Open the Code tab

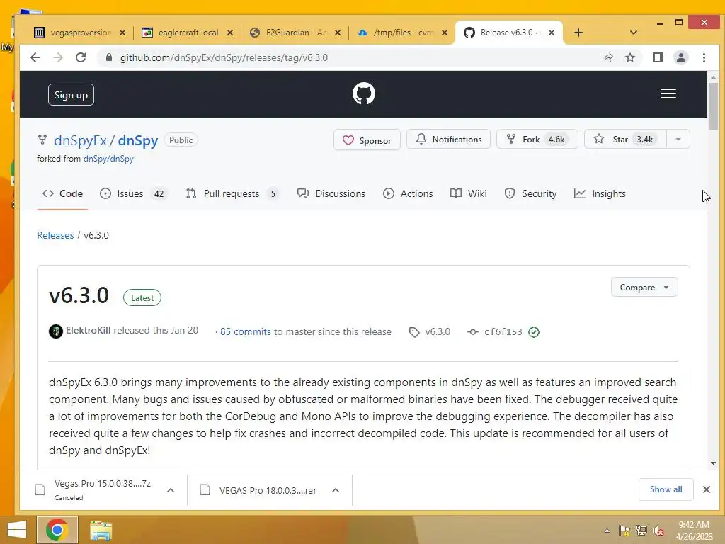(x=62, y=193)
